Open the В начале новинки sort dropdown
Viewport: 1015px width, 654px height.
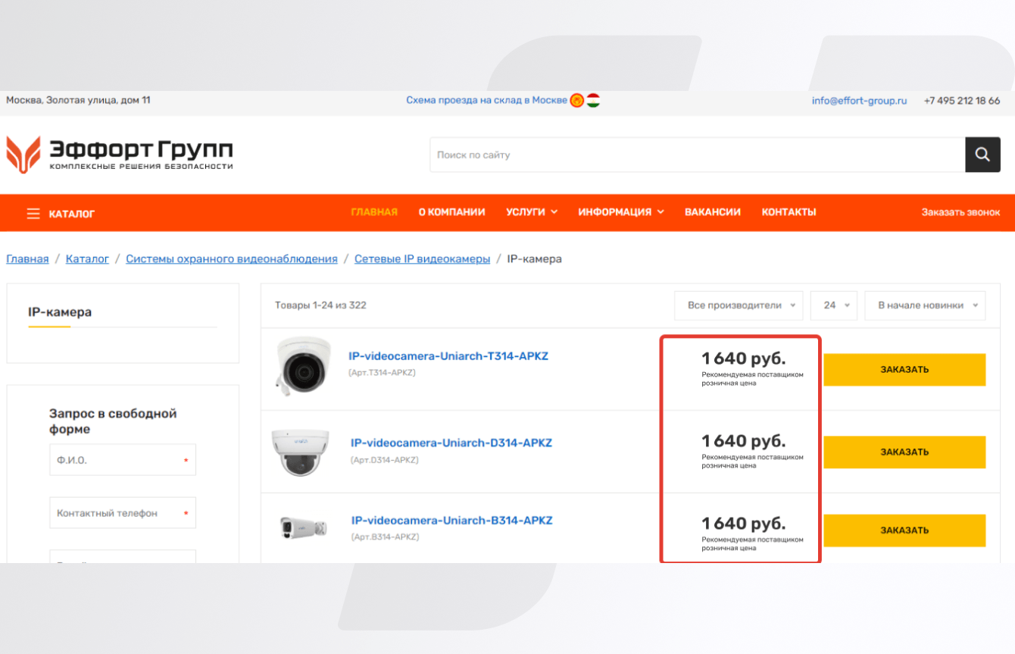pyautogui.click(x=925, y=305)
